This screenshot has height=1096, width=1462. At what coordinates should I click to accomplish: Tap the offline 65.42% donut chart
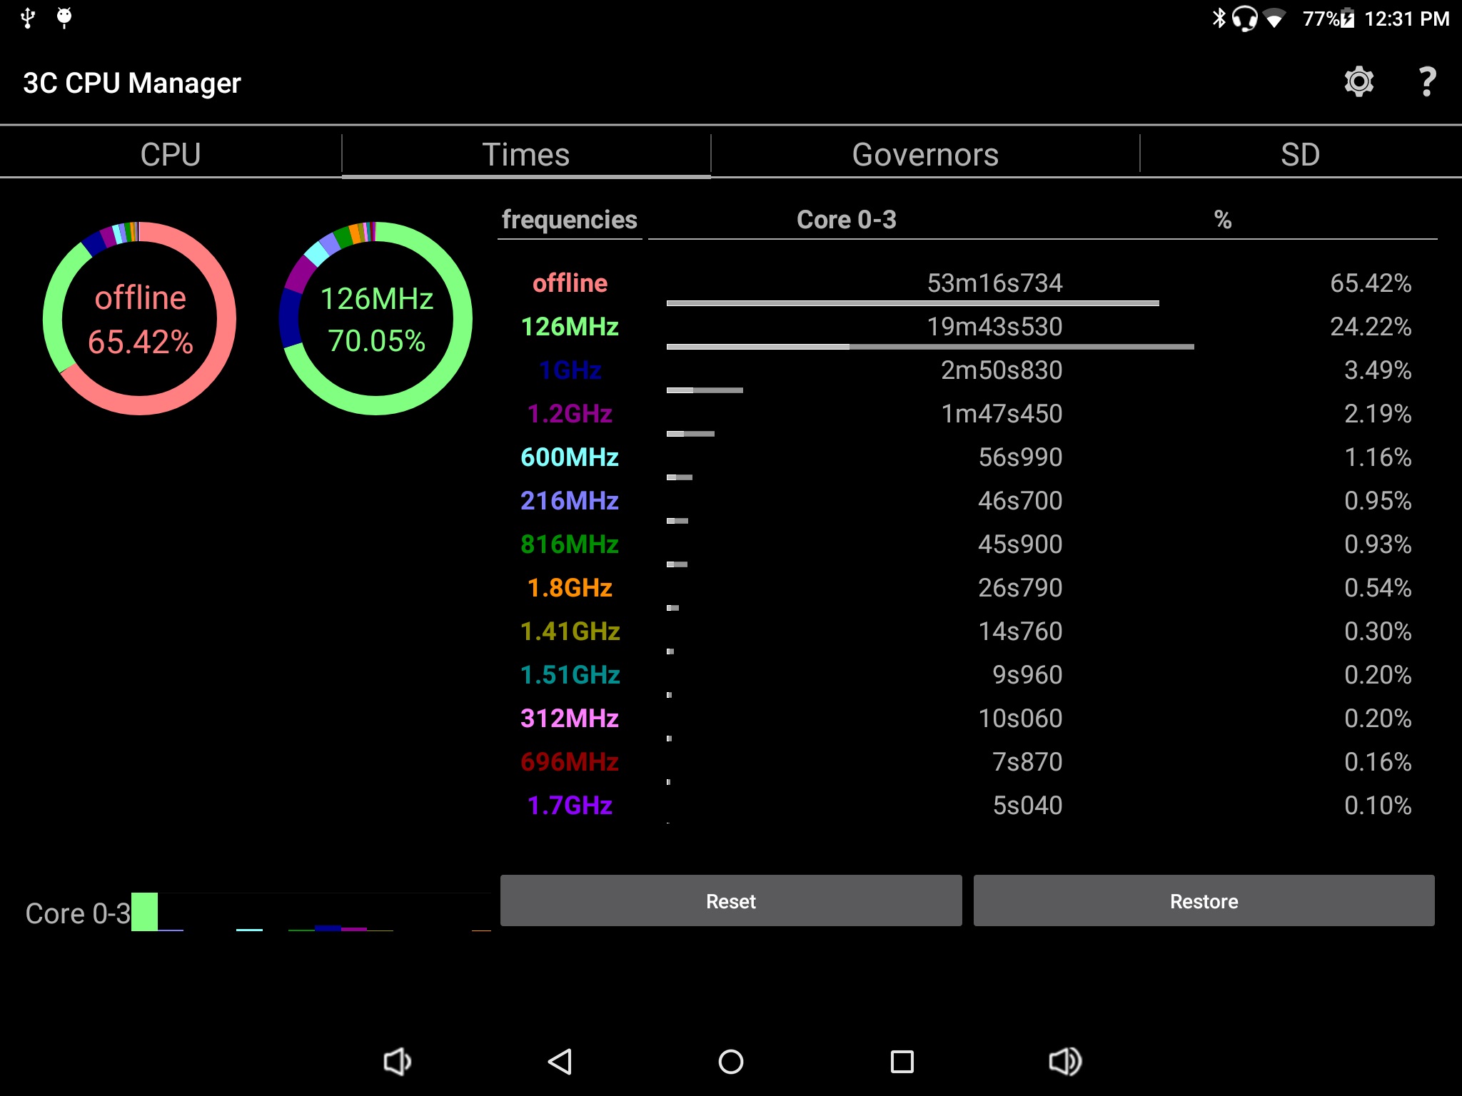[x=140, y=318]
